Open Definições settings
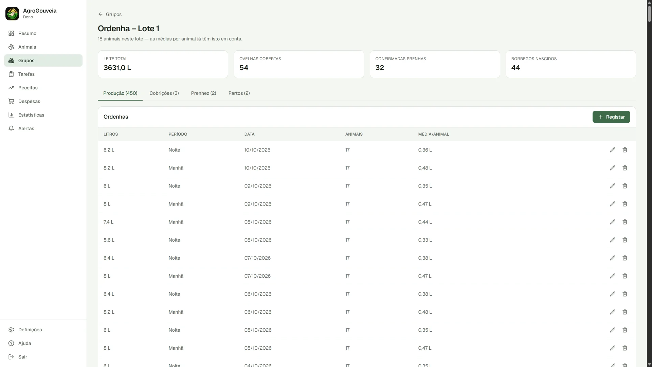652x367 pixels. coord(43,330)
